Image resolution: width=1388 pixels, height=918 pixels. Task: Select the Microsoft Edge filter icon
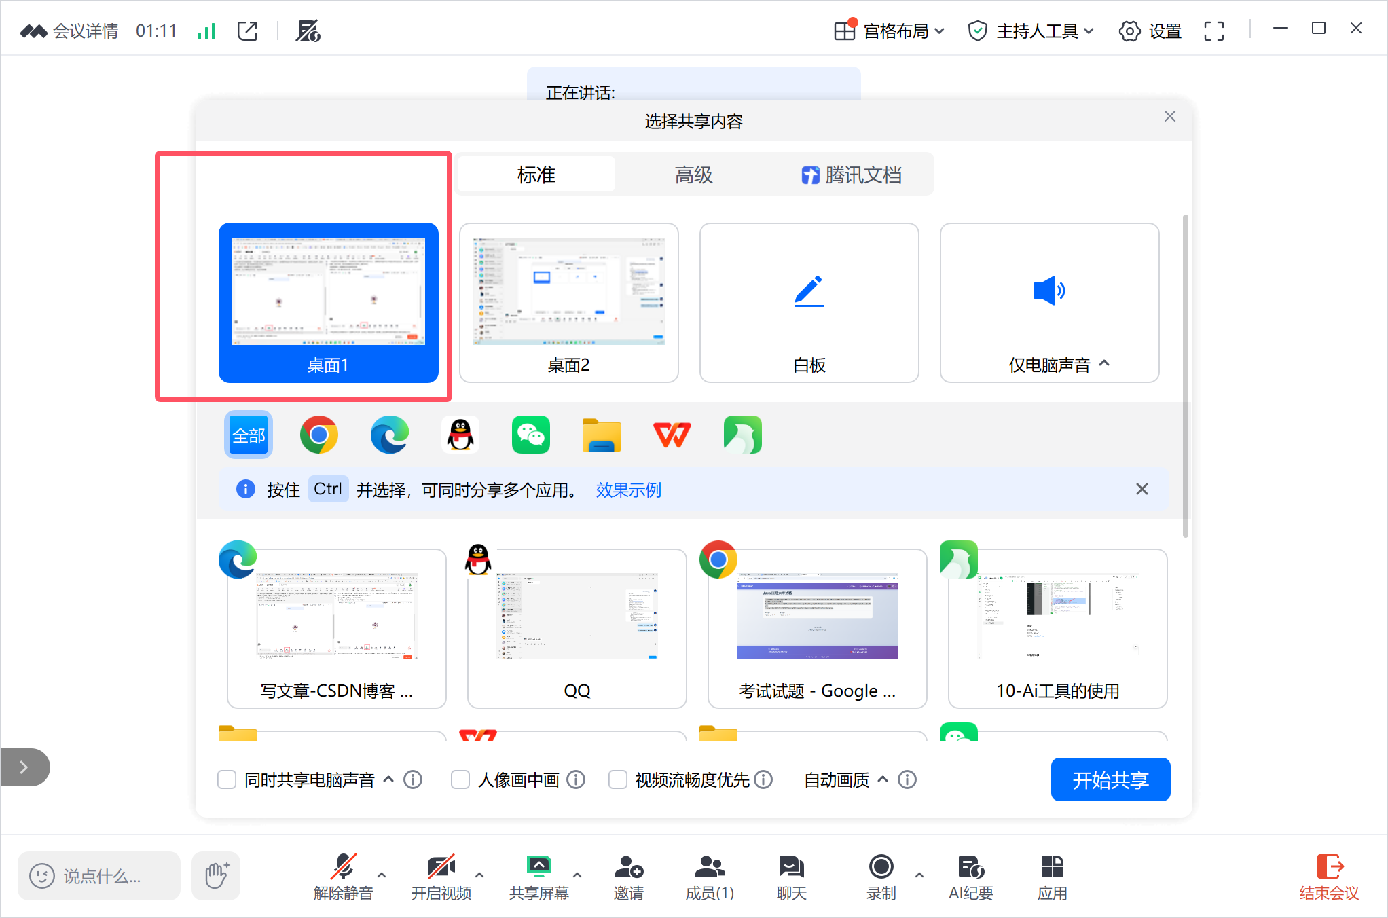(x=390, y=435)
